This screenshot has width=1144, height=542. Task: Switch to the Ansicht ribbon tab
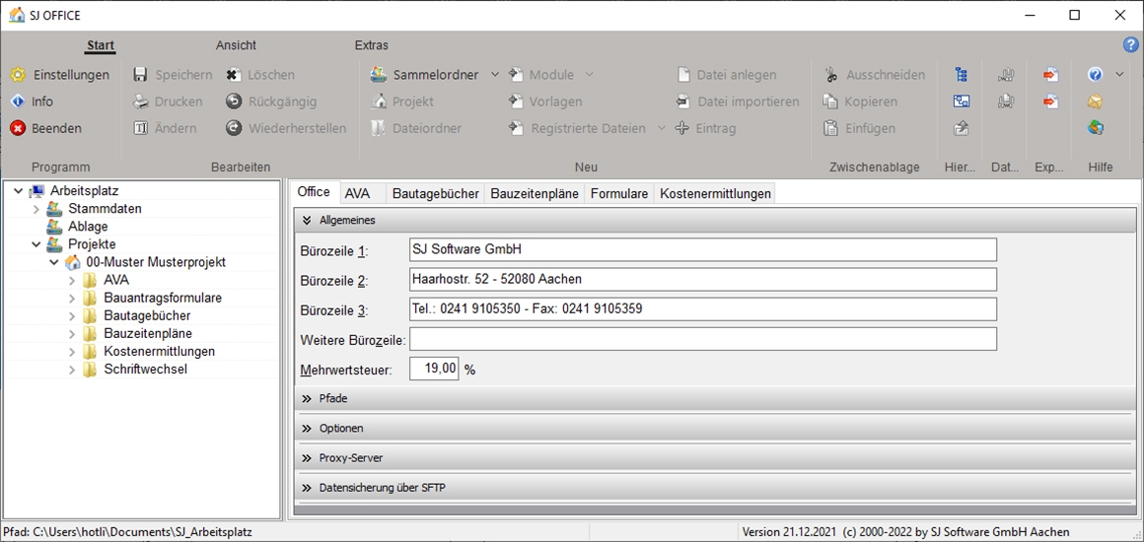click(x=236, y=45)
